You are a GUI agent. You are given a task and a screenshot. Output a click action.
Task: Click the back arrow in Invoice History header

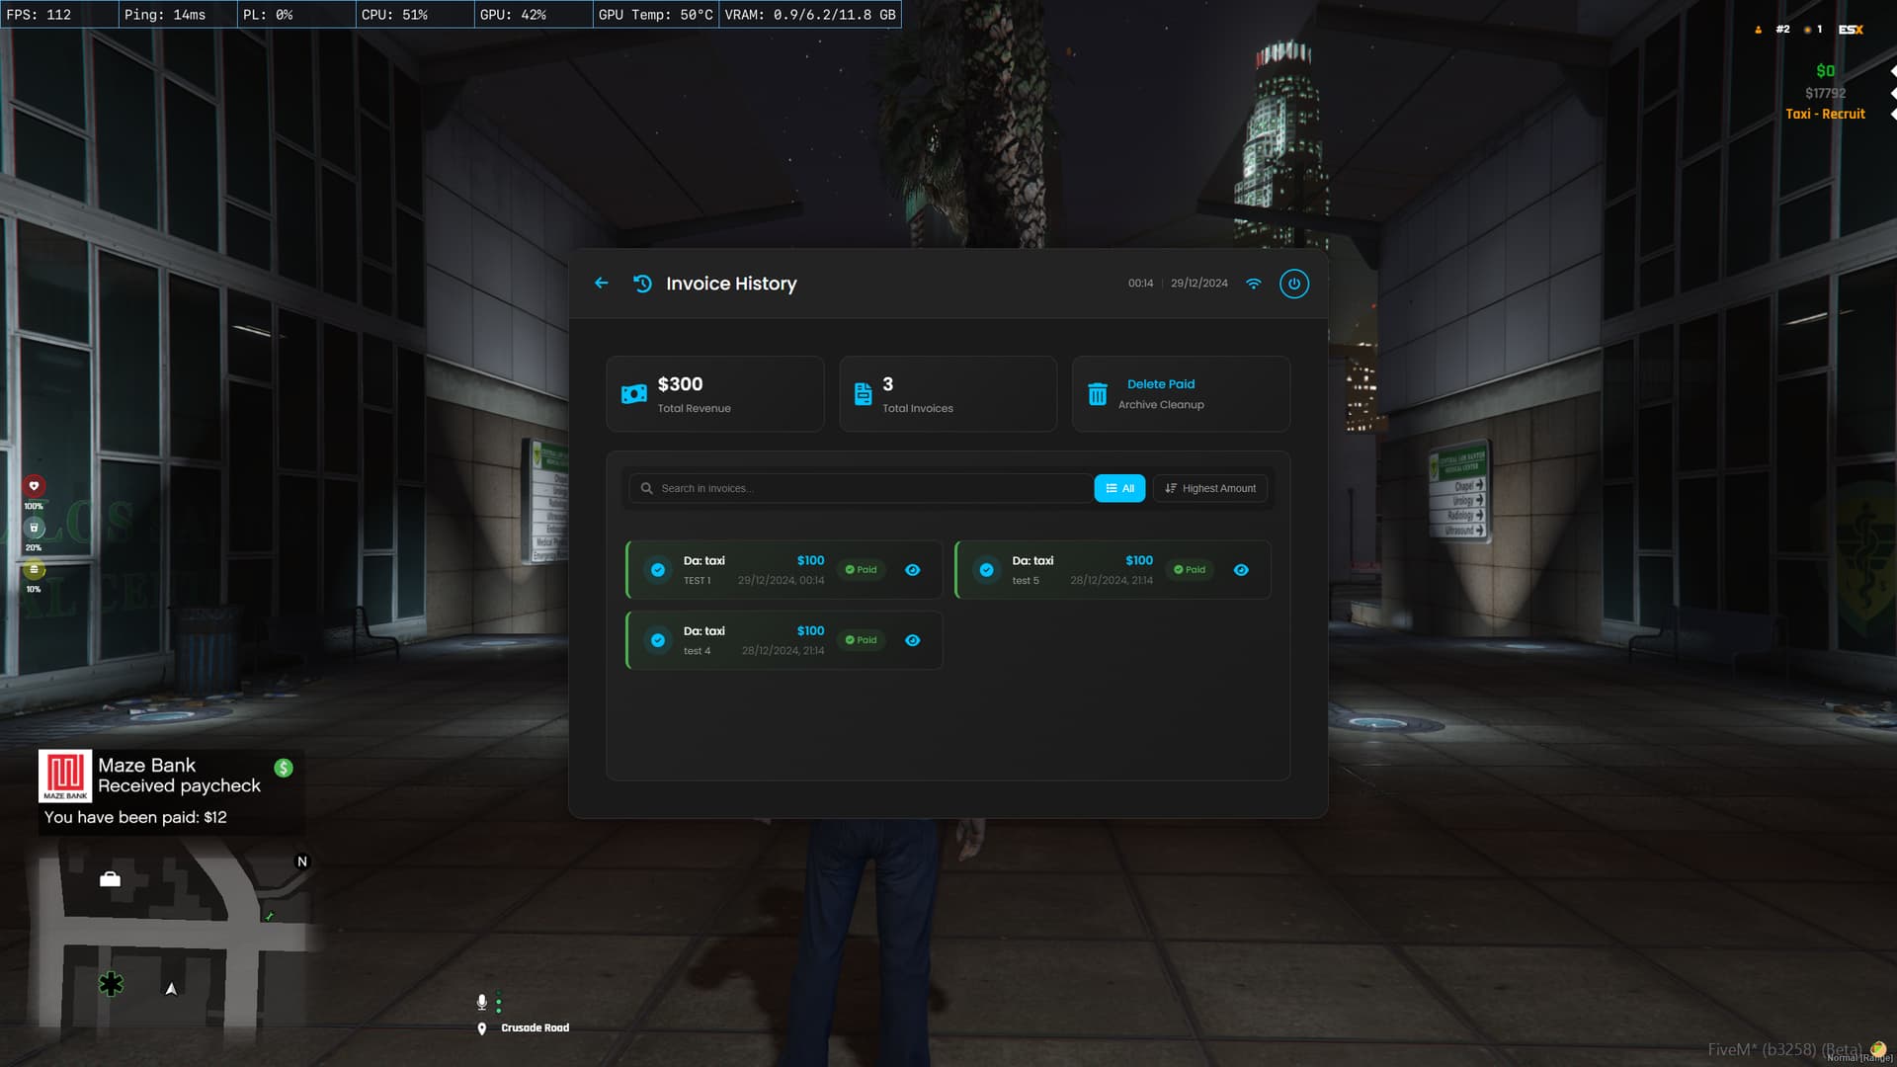(601, 284)
